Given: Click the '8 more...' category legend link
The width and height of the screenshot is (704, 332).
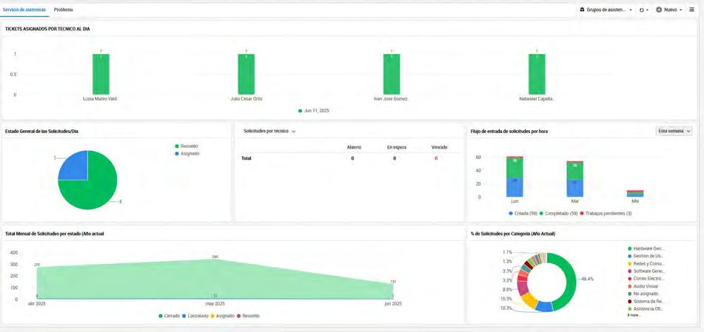Looking at the screenshot, I should [634, 316].
